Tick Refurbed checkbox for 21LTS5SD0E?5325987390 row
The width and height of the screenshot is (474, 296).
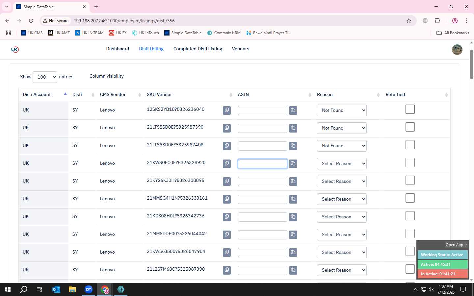click(410, 127)
